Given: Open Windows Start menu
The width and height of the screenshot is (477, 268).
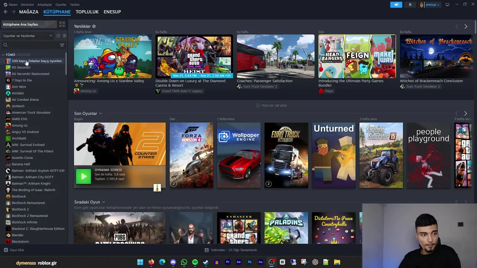Looking at the screenshot, I should [140, 262].
